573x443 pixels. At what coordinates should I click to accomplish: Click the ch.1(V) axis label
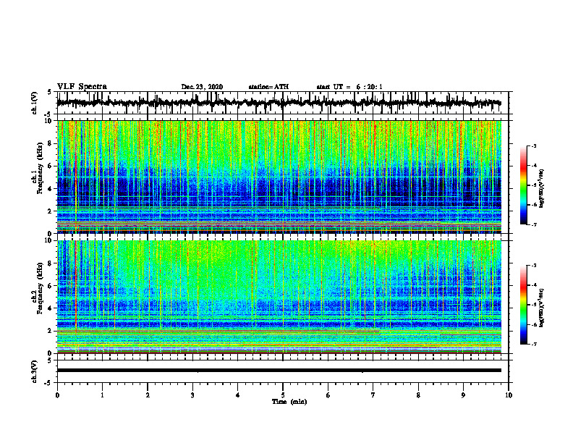pyautogui.click(x=35, y=103)
